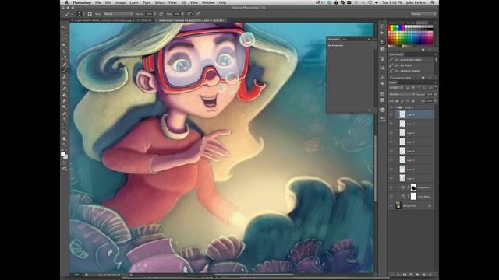
Task: Select the Healing Brush tool
Action: coord(65,65)
